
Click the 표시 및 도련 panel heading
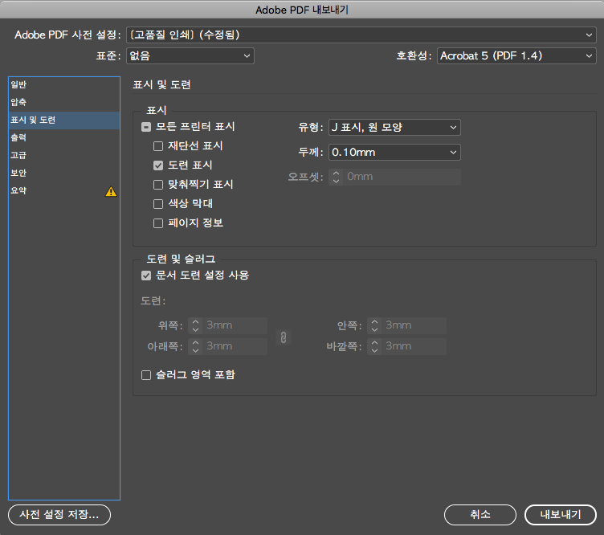161,84
